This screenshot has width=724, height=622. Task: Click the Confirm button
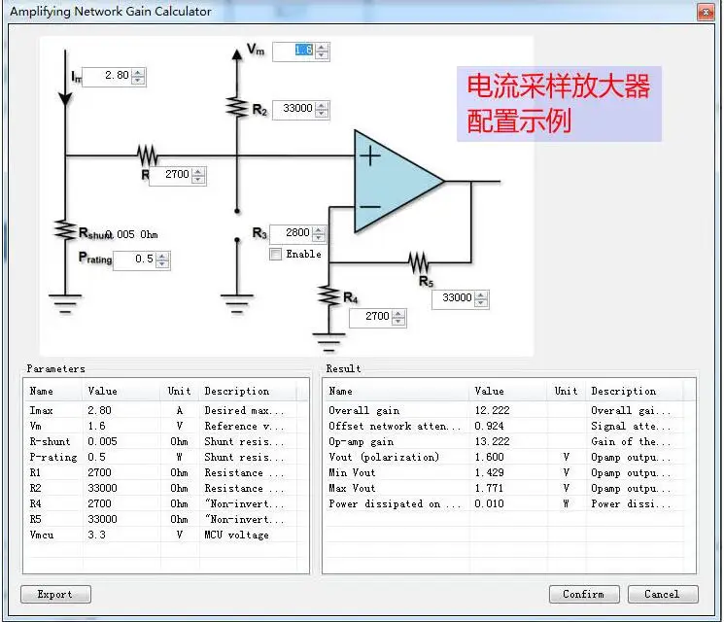(584, 594)
